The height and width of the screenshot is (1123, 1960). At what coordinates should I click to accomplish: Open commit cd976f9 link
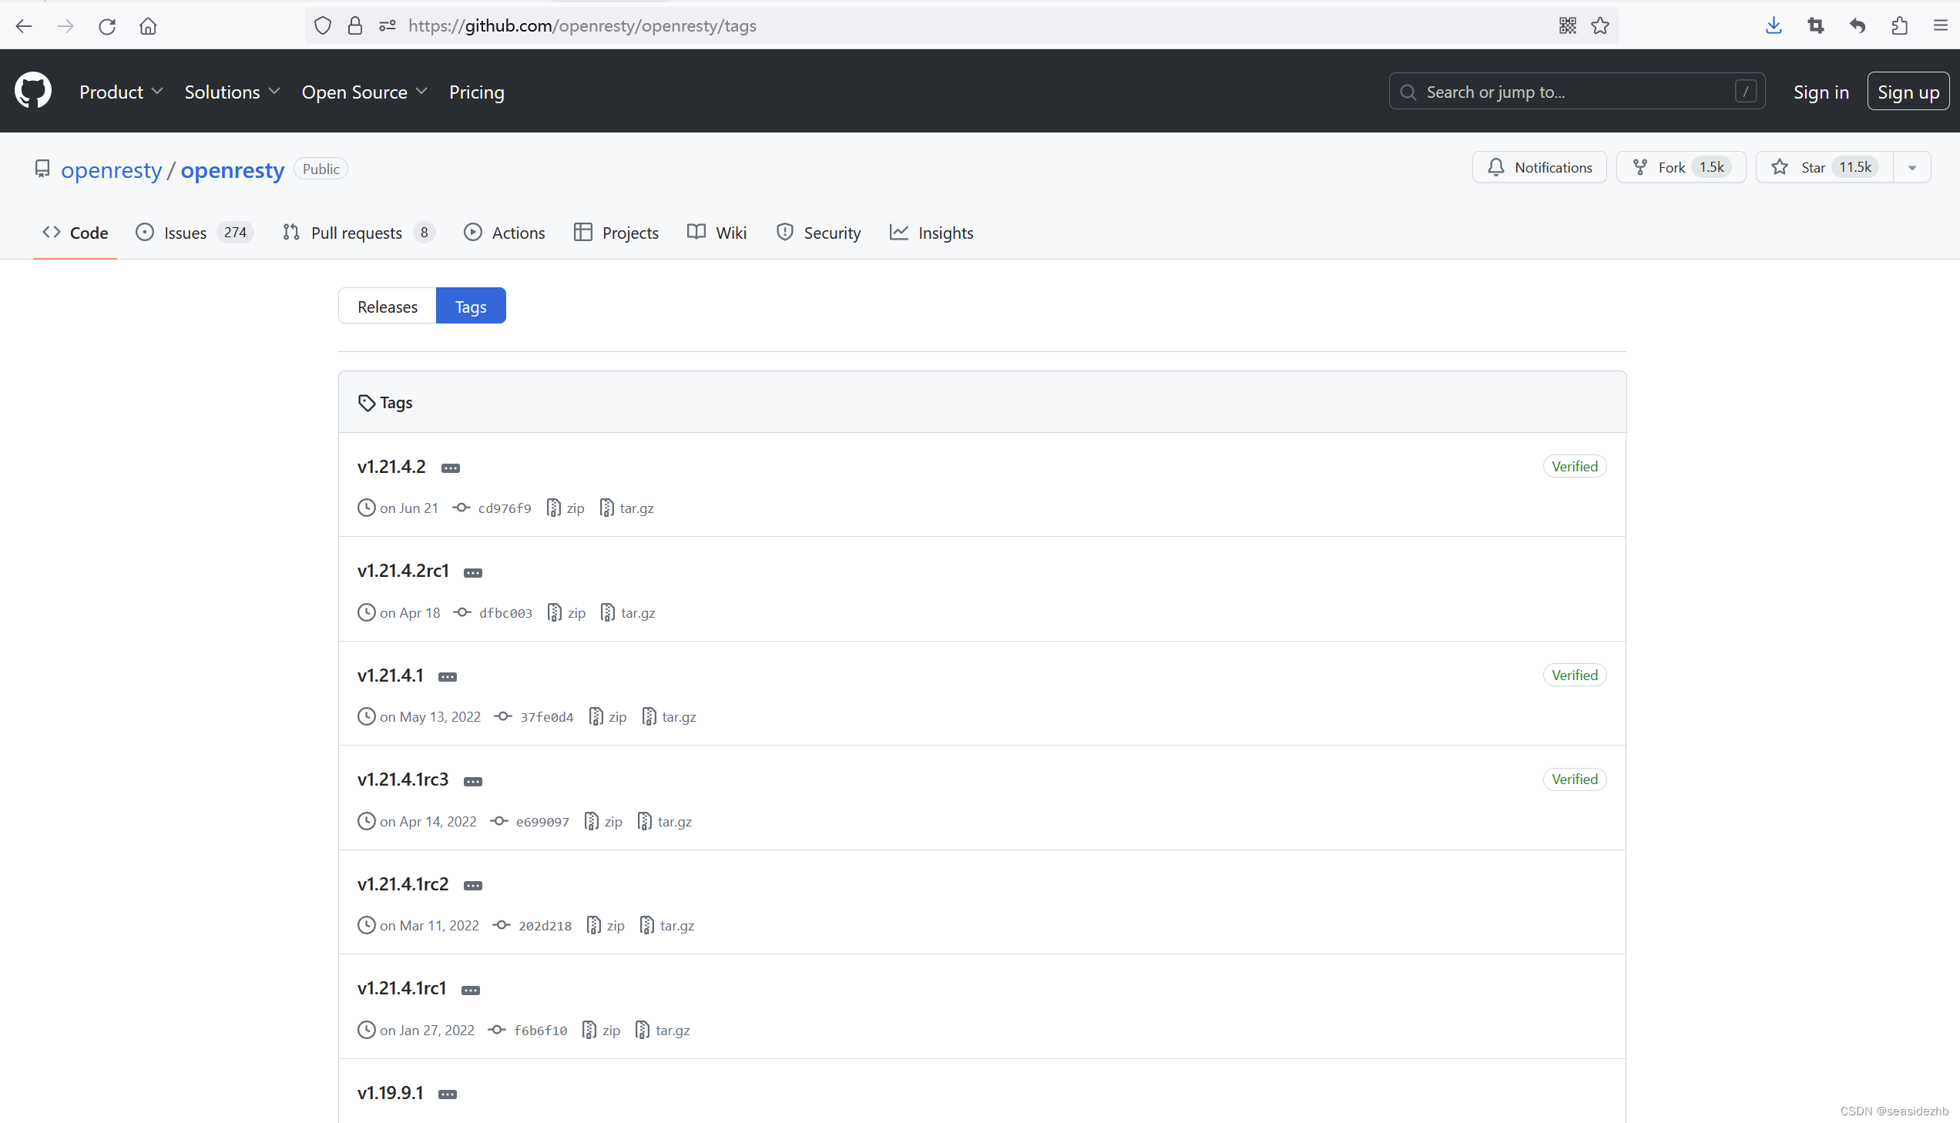[504, 508]
